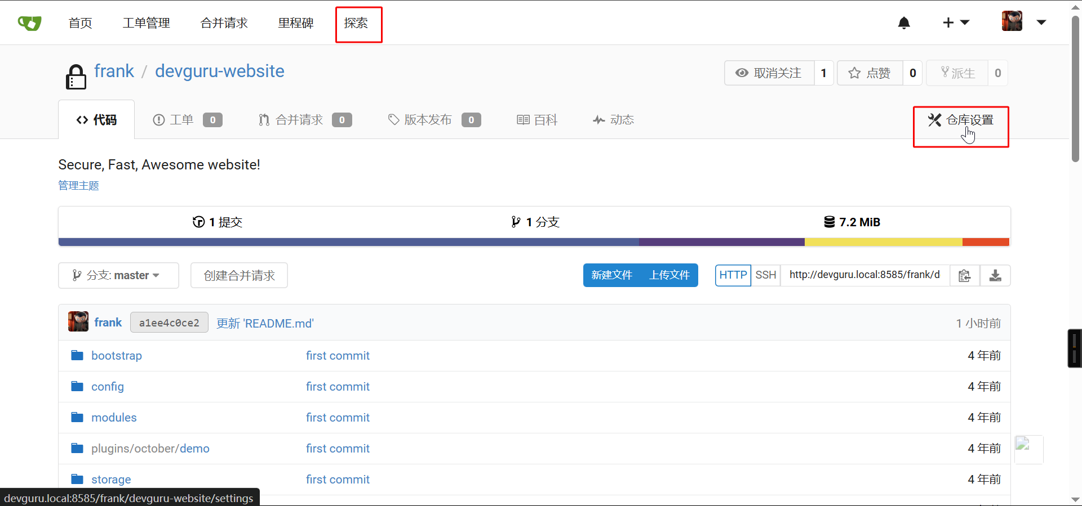Image resolution: width=1082 pixels, height=506 pixels.
Task: Open 仓库设置 repository settings
Action: pyautogui.click(x=961, y=120)
